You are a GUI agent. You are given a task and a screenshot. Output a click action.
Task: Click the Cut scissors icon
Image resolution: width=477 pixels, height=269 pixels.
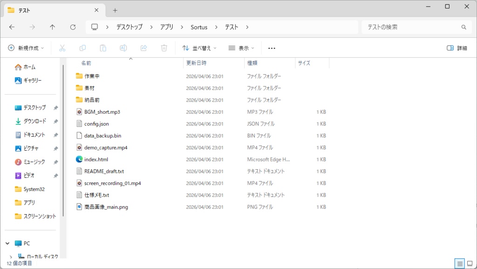(62, 48)
